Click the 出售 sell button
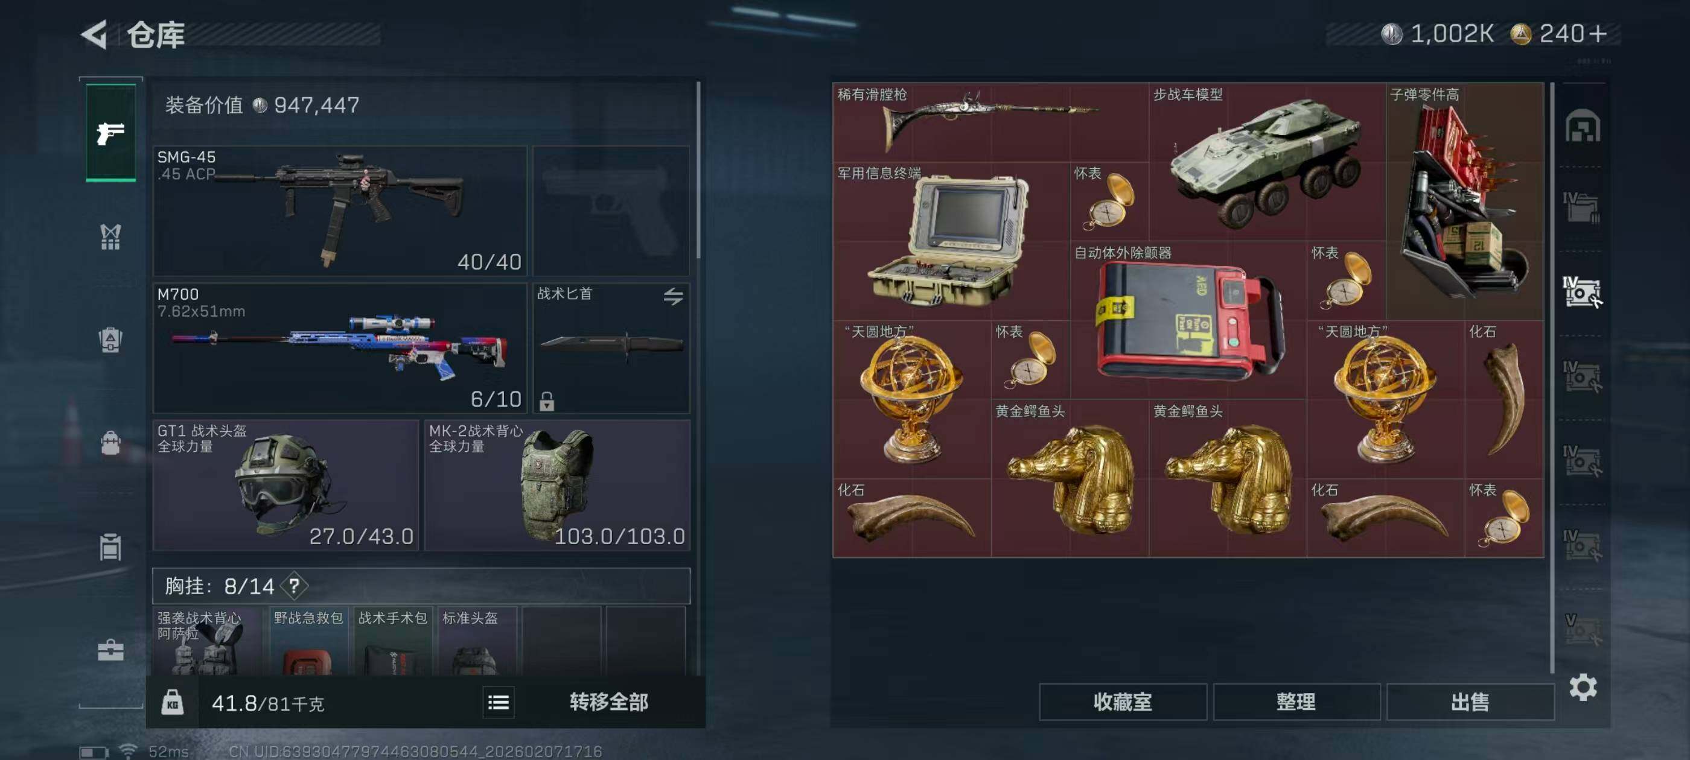Image resolution: width=1690 pixels, height=760 pixels. pyautogui.click(x=1470, y=701)
